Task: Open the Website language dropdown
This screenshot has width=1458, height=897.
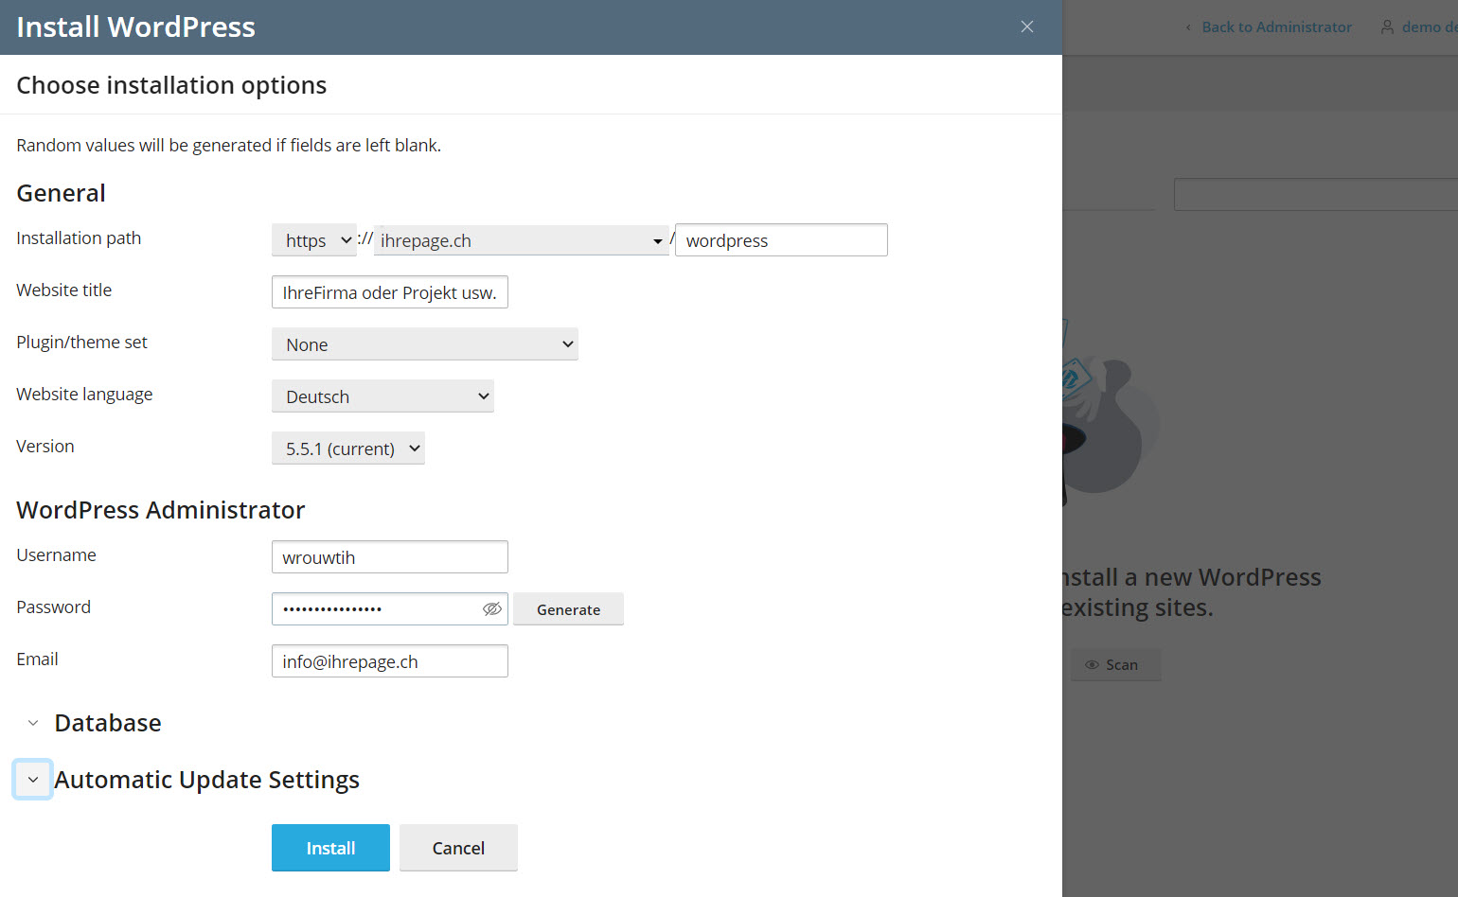Action: pos(382,396)
